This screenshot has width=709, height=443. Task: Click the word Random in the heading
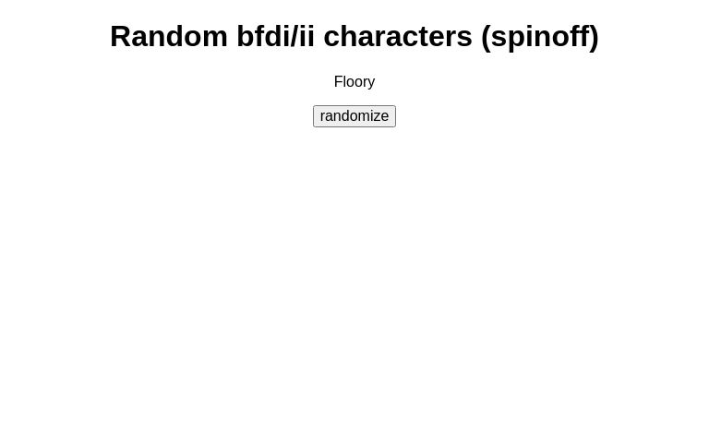tap(169, 36)
